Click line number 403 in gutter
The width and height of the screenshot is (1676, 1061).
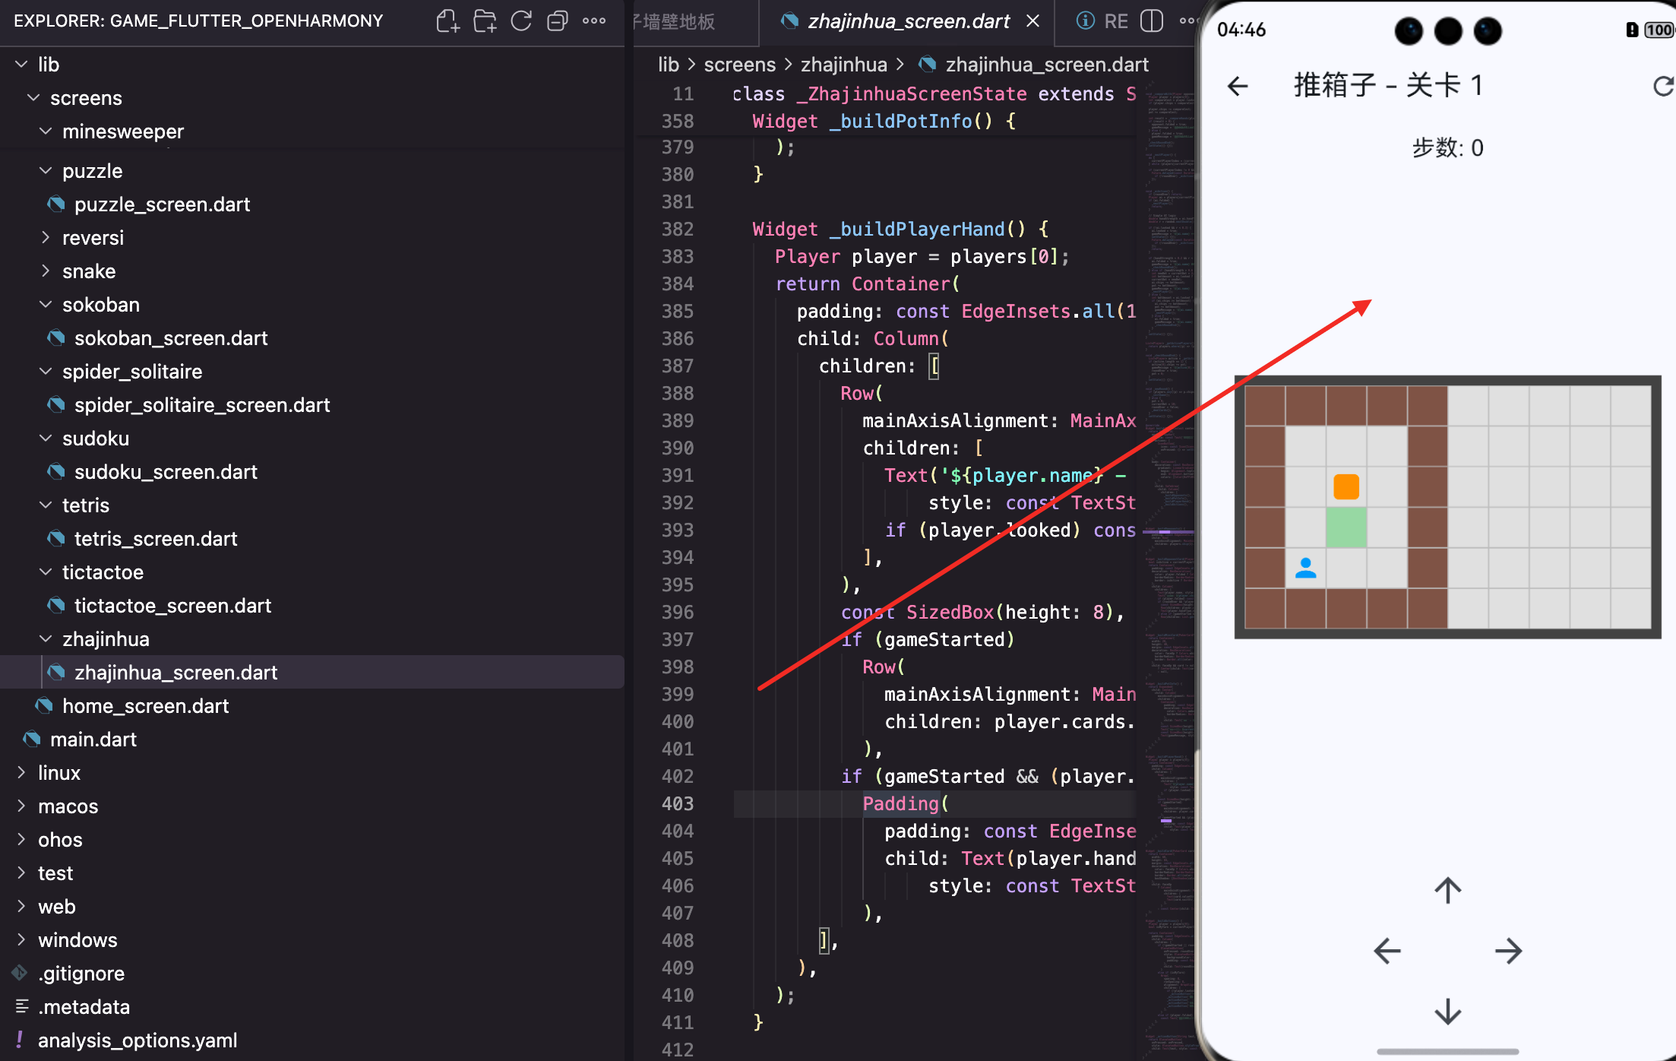[678, 803]
